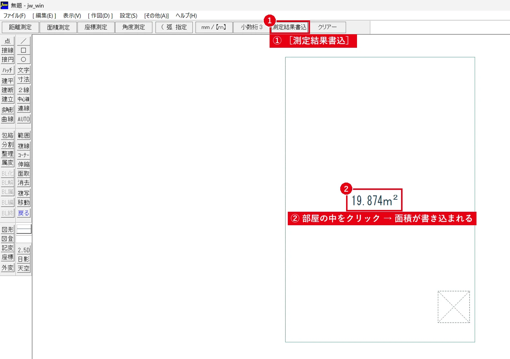
Task: Open the ファイル(F) menu
Action: (15, 16)
